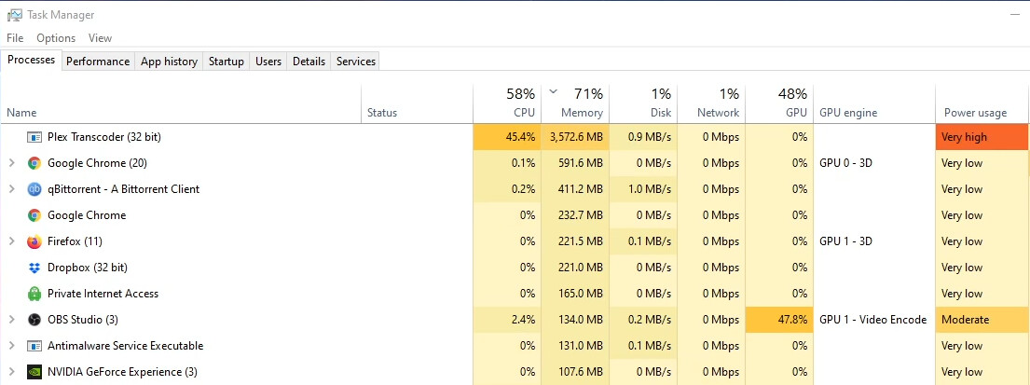
Task: Click the Plex Transcoder process icon
Action: (34, 137)
